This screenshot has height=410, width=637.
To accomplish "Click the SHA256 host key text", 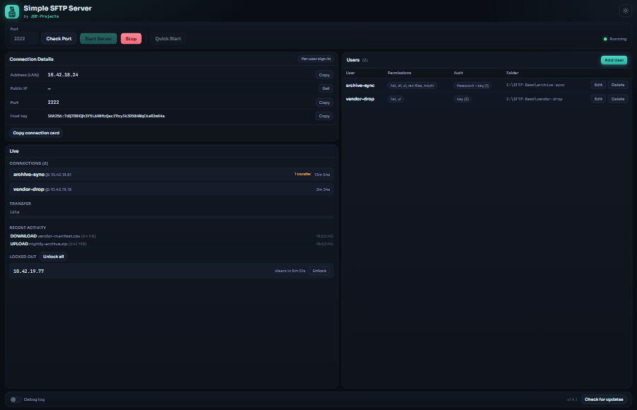I will click(x=106, y=116).
